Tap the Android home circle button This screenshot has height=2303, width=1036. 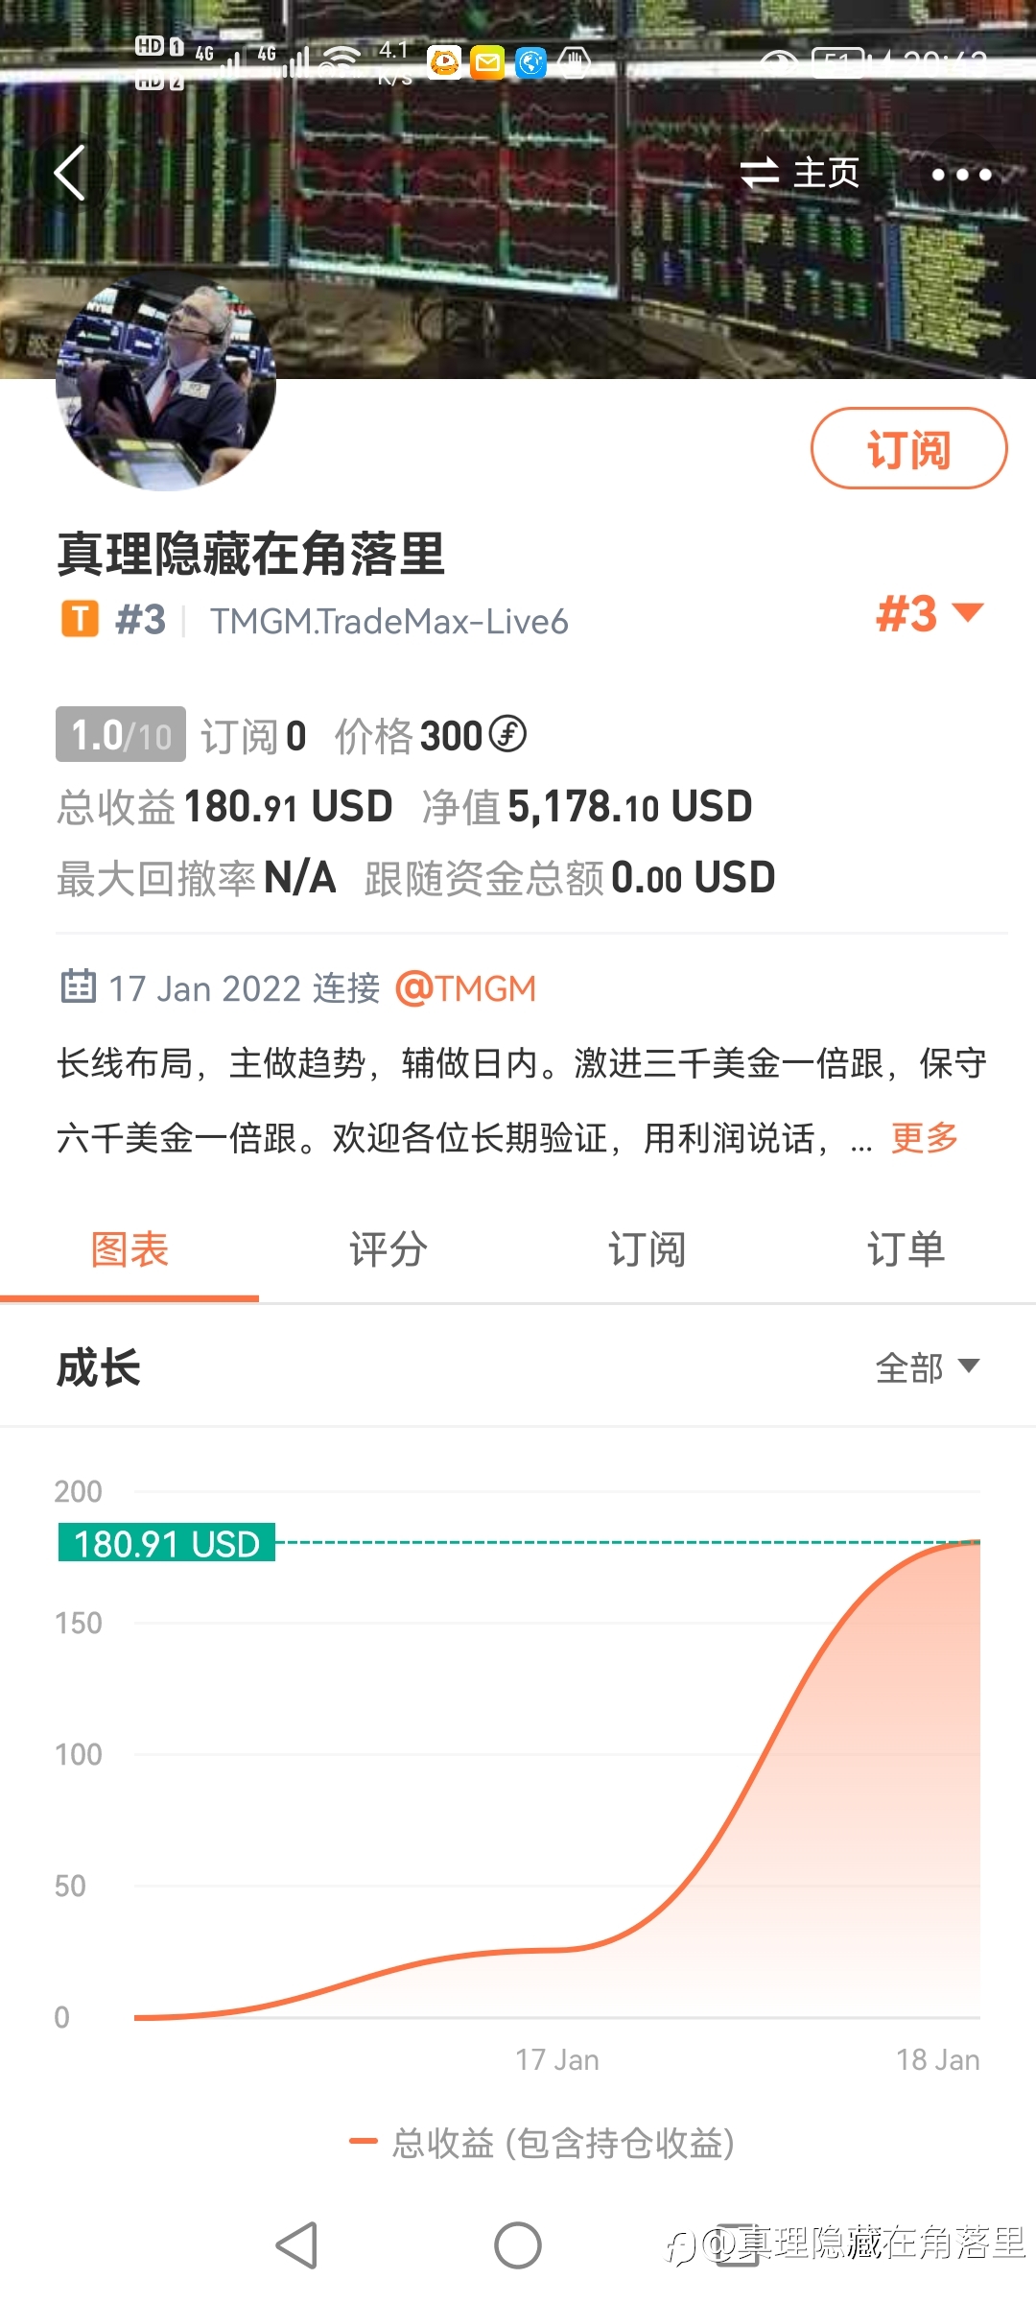coord(518,2245)
